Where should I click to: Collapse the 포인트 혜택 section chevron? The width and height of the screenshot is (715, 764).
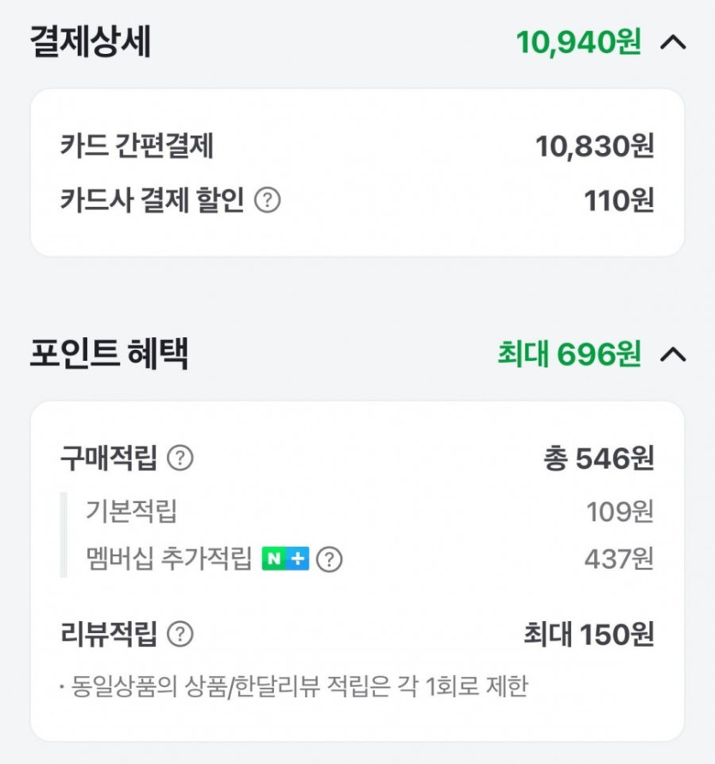tap(674, 354)
